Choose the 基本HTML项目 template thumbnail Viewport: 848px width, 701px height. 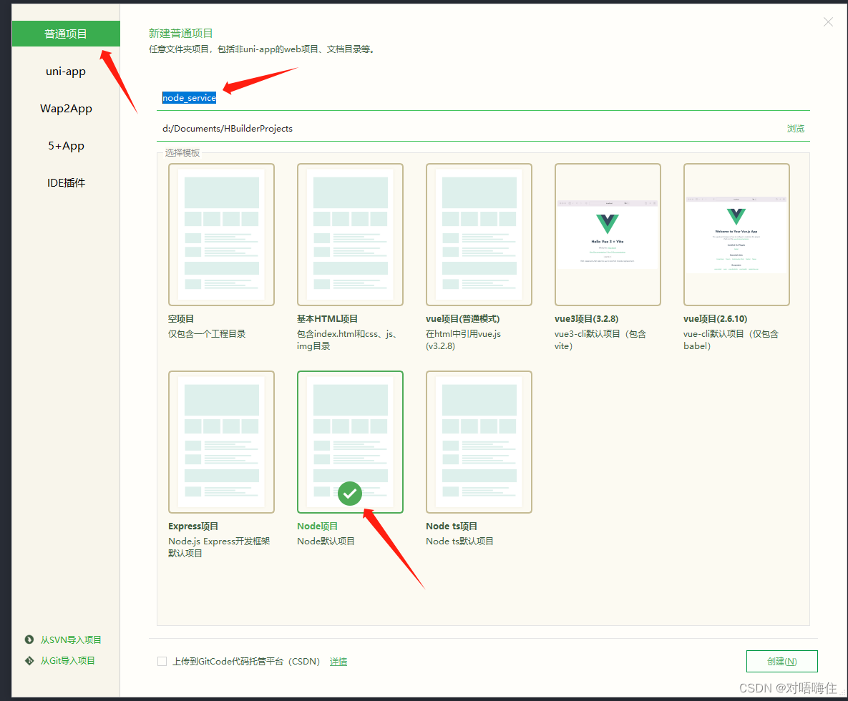(350, 235)
